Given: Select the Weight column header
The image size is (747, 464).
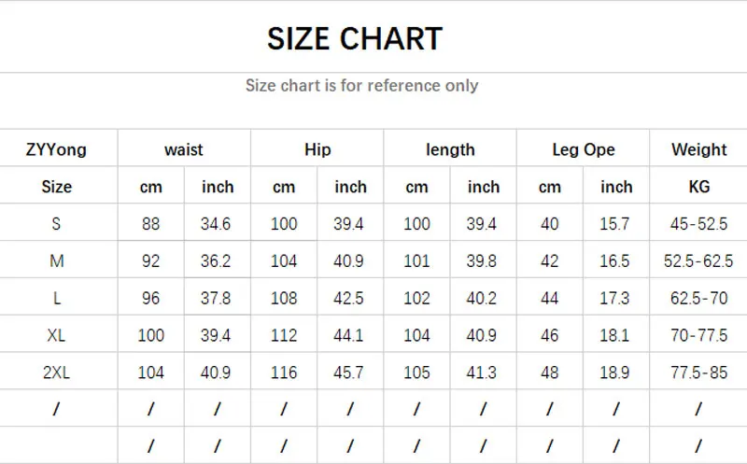Looking at the screenshot, I should [698, 149].
